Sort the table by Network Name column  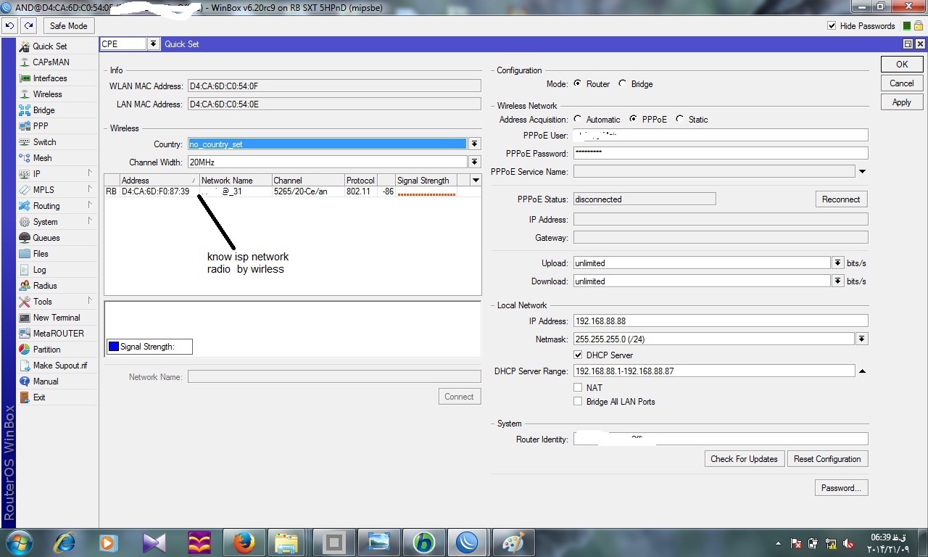[x=236, y=181]
